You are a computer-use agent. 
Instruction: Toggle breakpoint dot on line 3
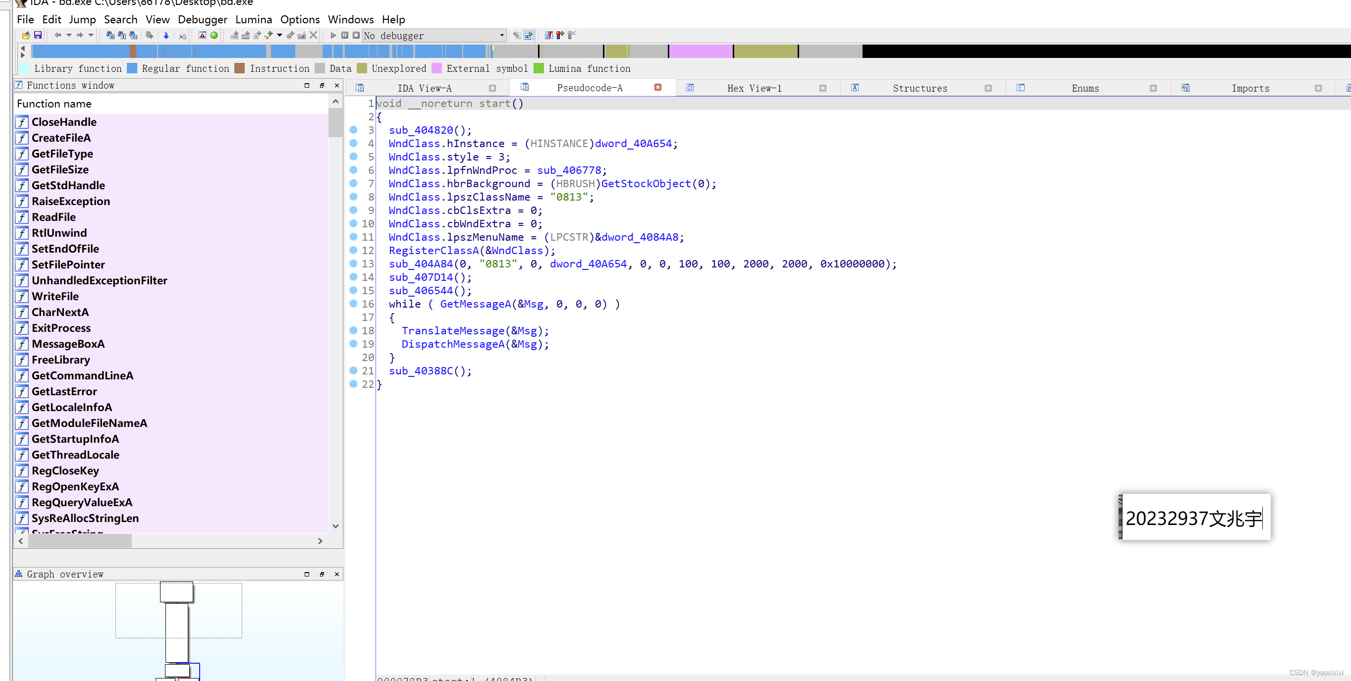(x=354, y=130)
